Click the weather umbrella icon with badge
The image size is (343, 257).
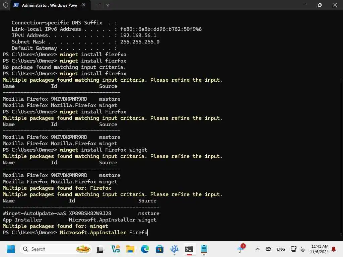pos(241,249)
